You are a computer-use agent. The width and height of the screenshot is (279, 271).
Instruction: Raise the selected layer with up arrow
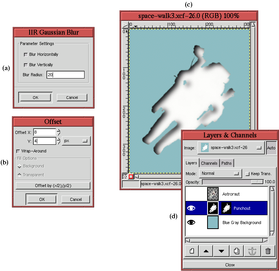point(206,251)
